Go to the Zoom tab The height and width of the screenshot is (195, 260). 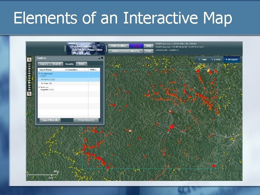[81, 64]
